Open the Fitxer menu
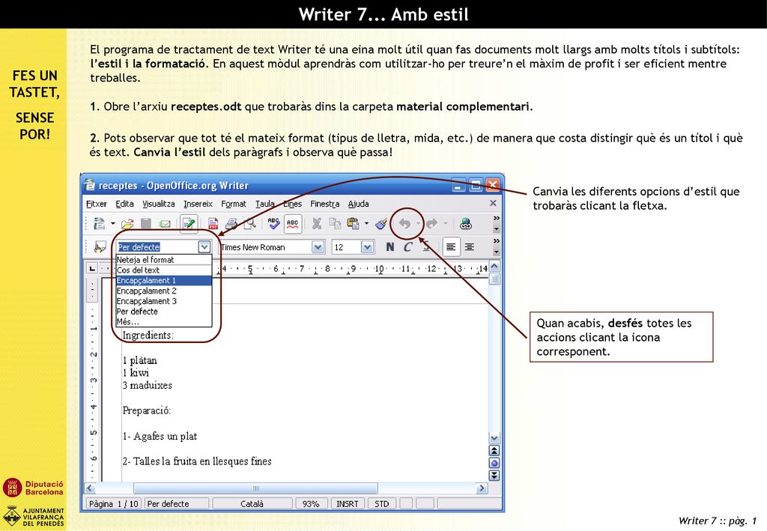 97,204
